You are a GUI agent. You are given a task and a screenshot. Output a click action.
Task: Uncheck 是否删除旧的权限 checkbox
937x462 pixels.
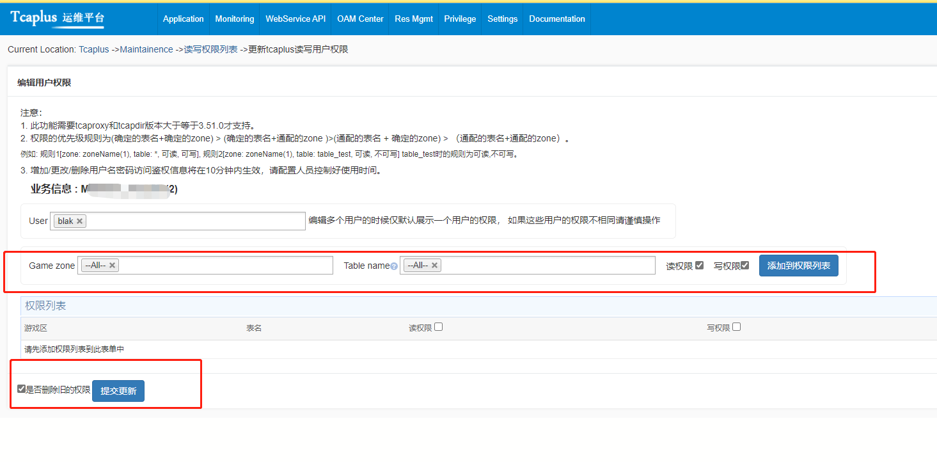[x=22, y=389]
